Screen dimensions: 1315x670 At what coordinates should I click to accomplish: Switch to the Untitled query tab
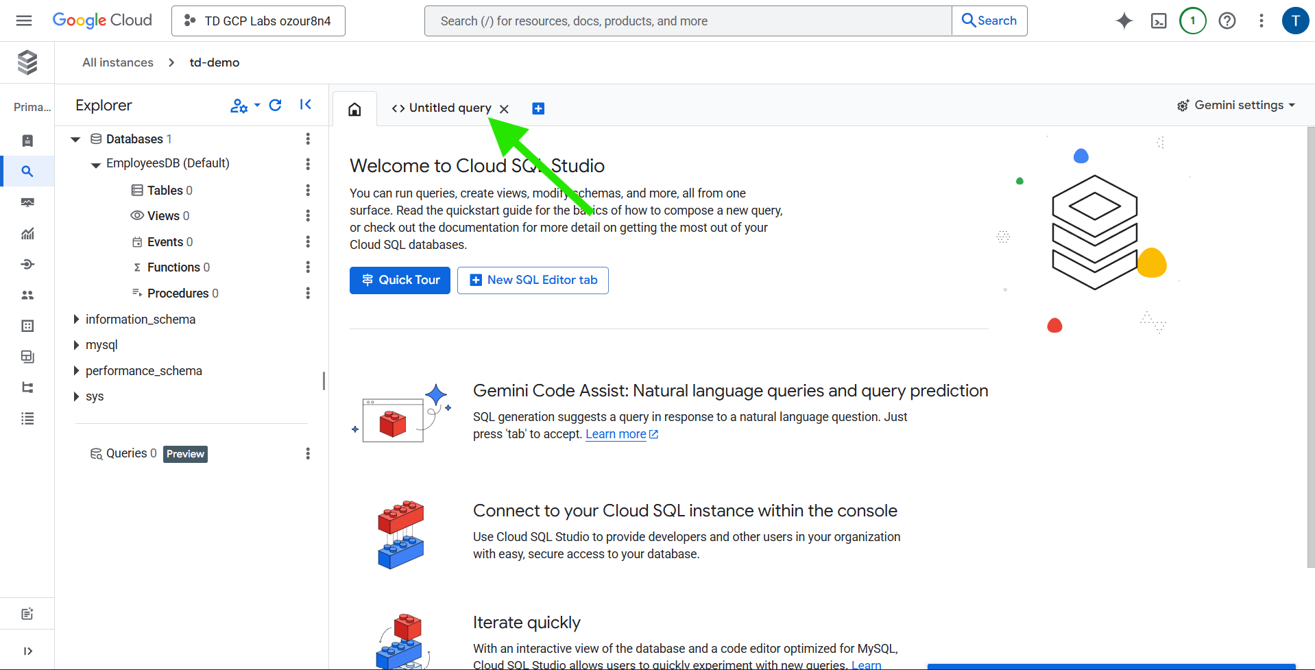442,108
